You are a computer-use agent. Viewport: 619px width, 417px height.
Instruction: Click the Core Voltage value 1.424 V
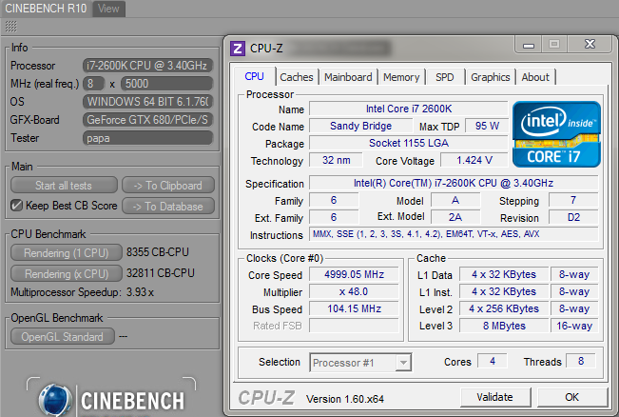pos(474,160)
